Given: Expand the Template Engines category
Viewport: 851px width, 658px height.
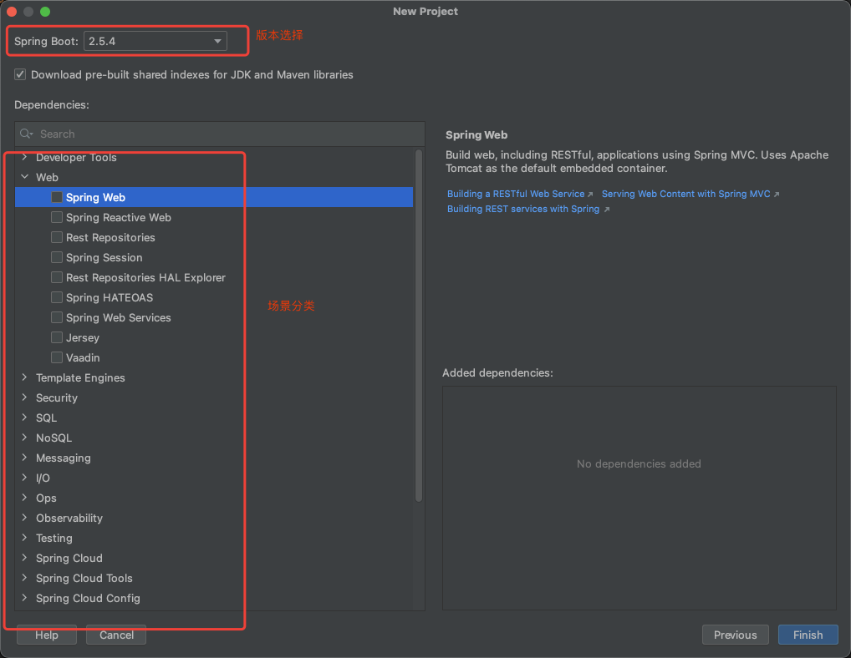Looking at the screenshot, I should (x=24, y=377).
